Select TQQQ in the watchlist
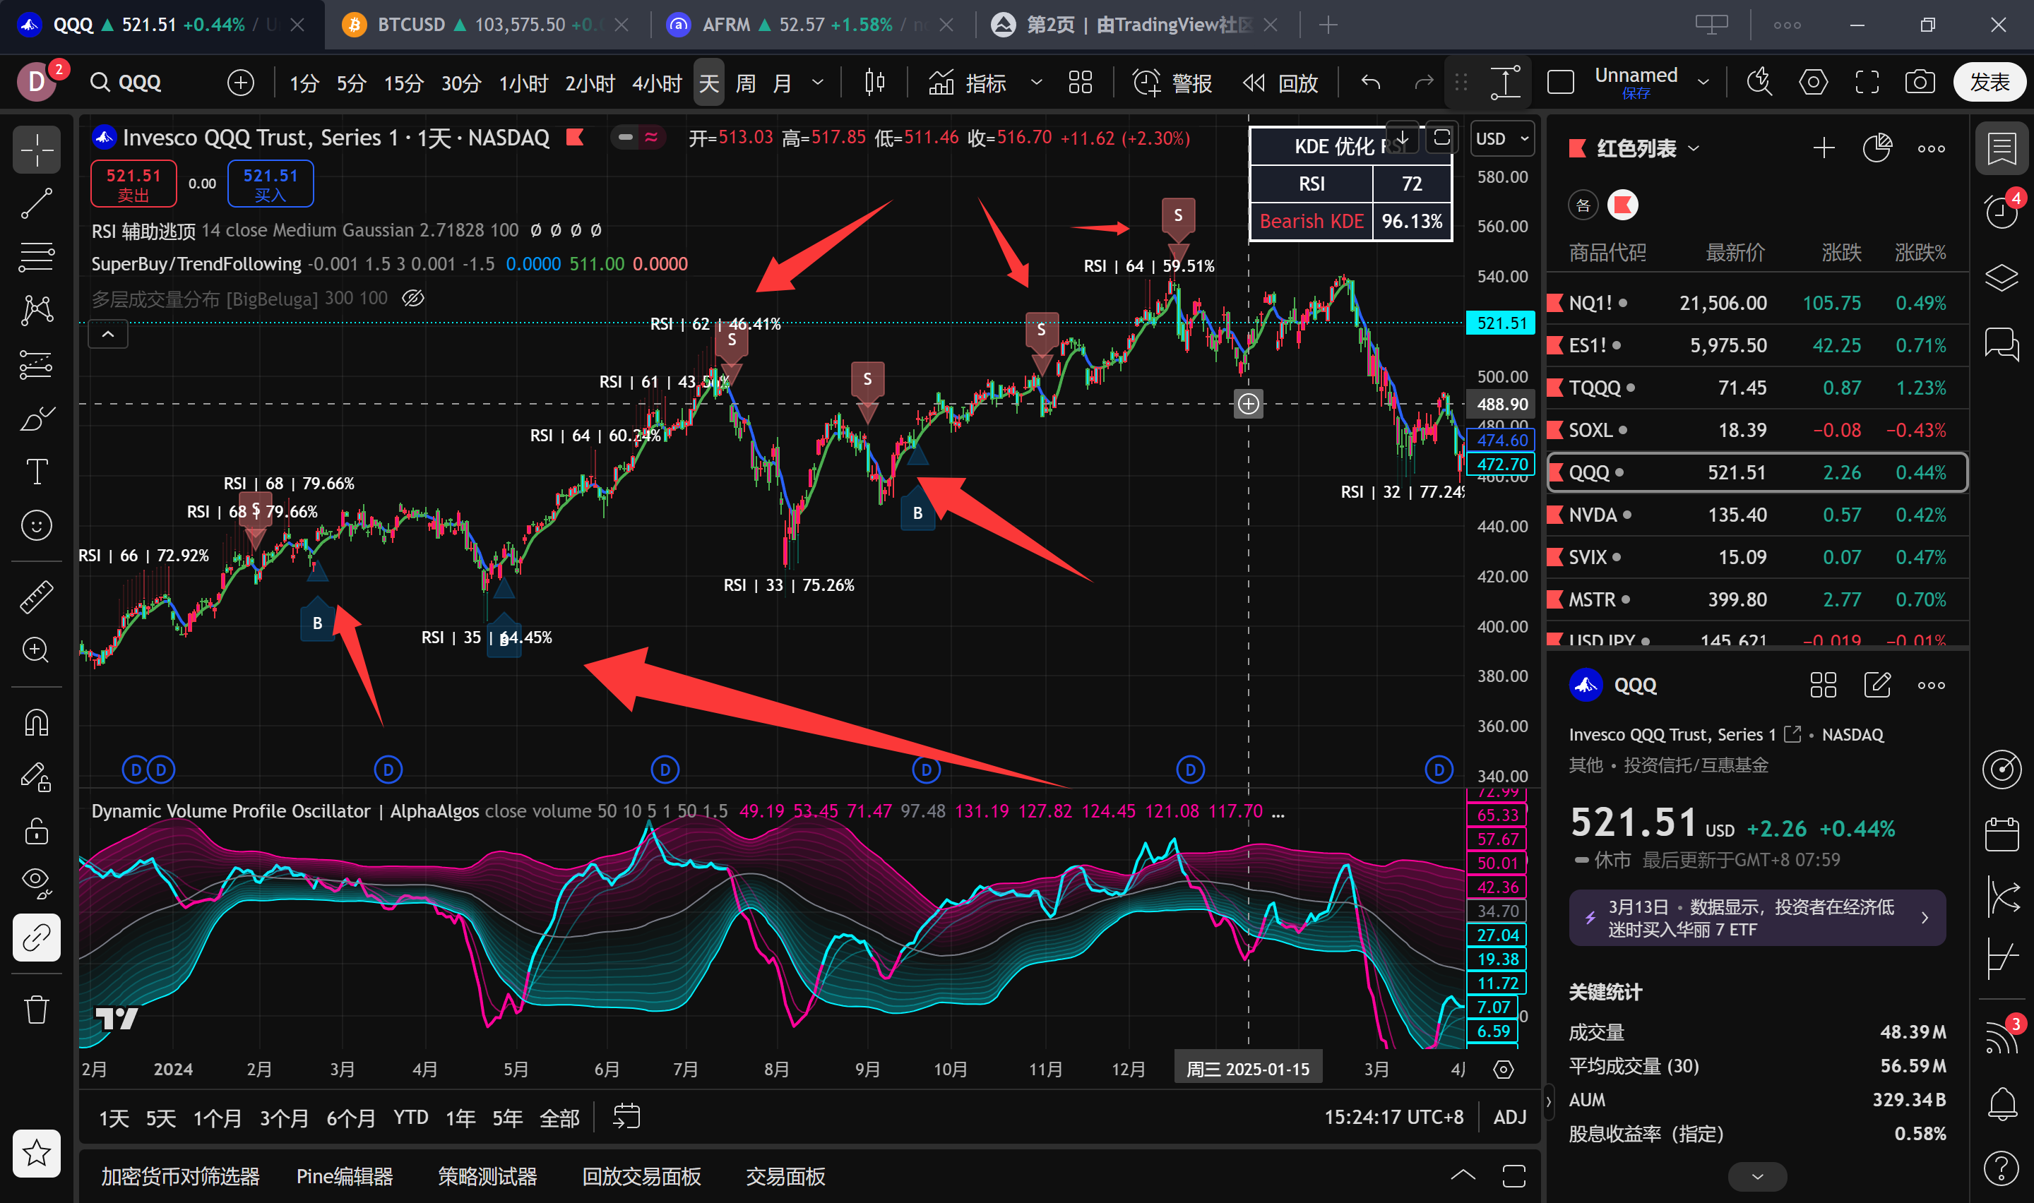2034x1203 pixels. [x=1758, y=388]
